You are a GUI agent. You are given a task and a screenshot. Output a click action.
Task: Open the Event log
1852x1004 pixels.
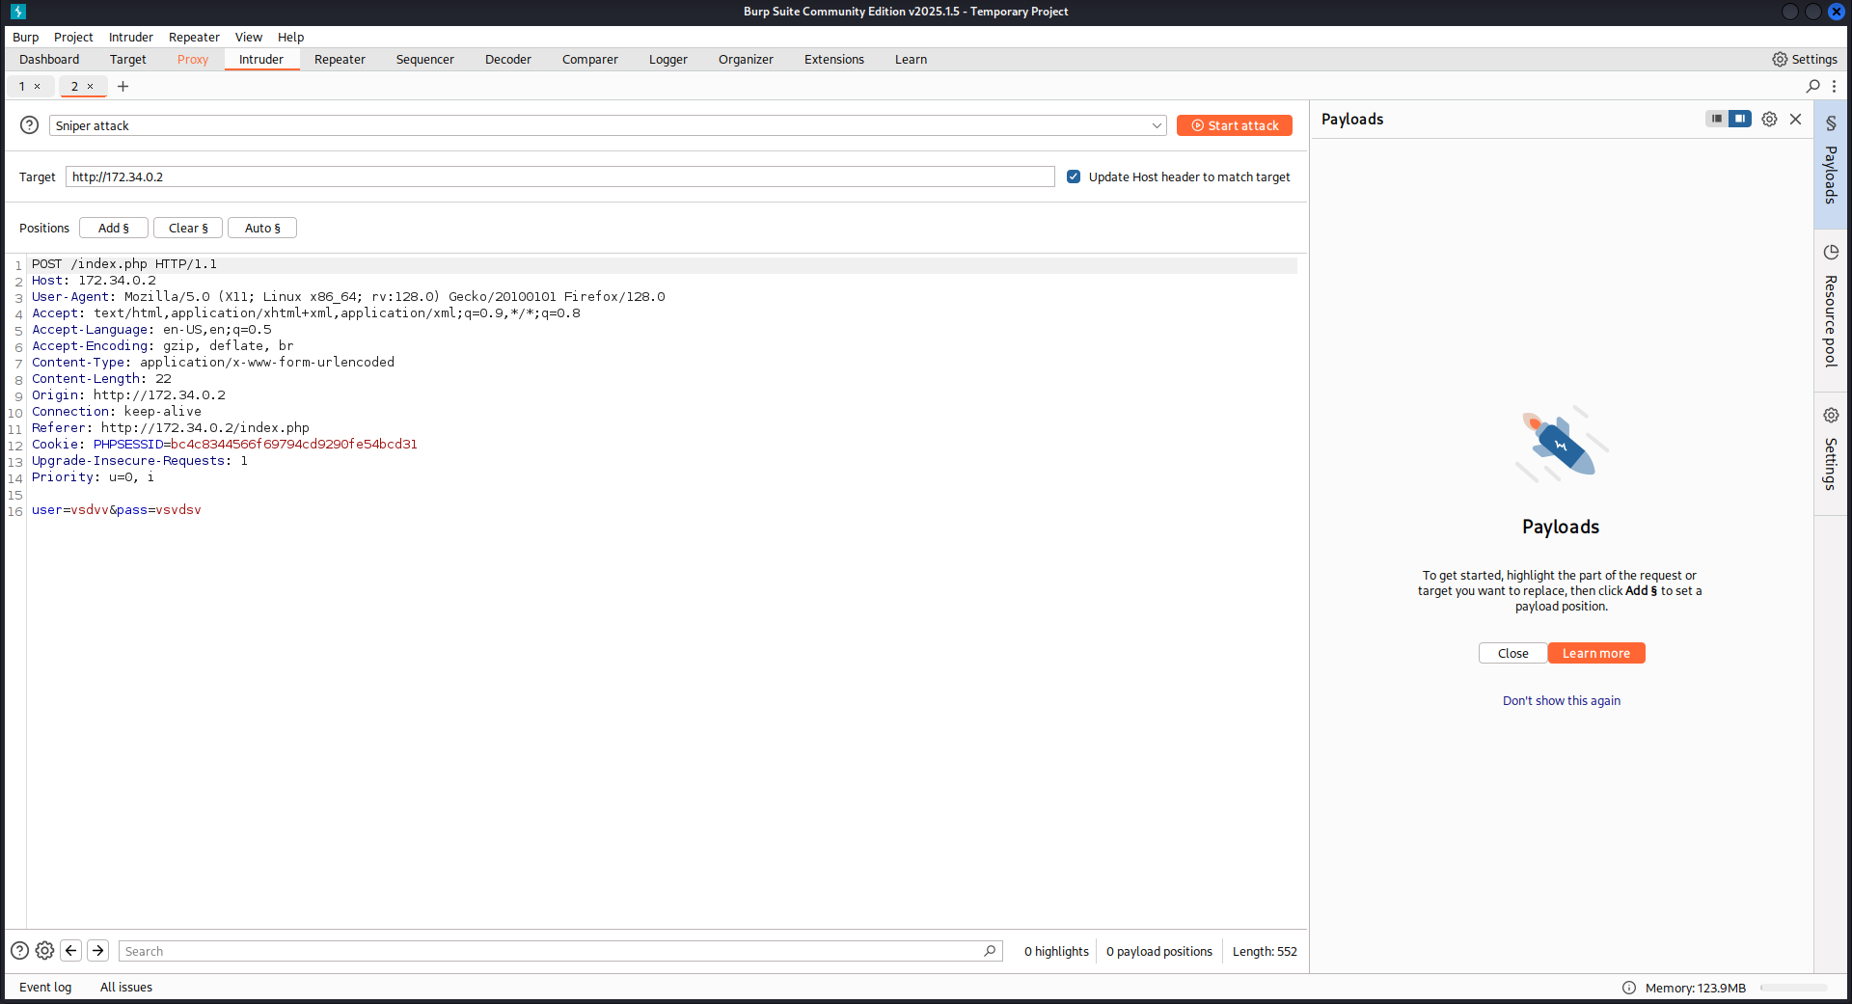[x=45, y=988]
